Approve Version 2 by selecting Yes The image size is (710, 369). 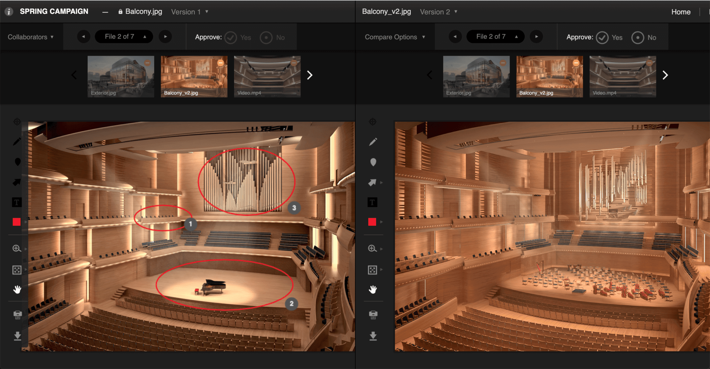603,37
